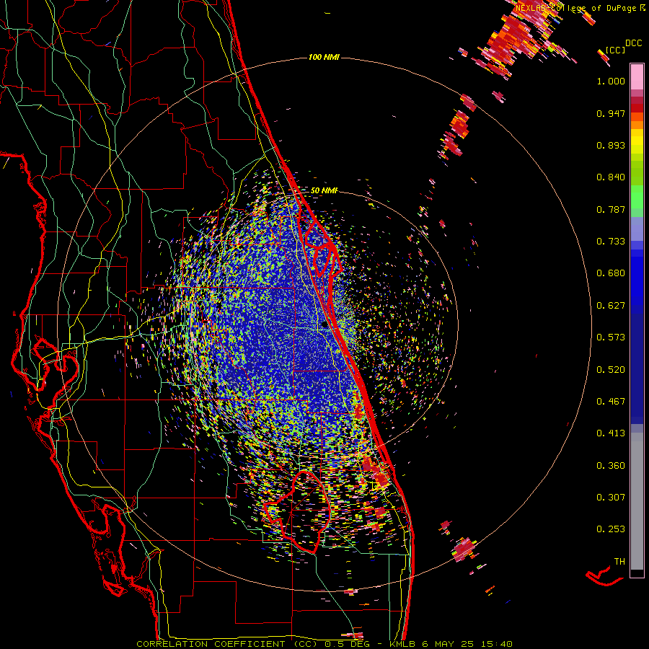Click the 0.520 legend value

(611, 370)
